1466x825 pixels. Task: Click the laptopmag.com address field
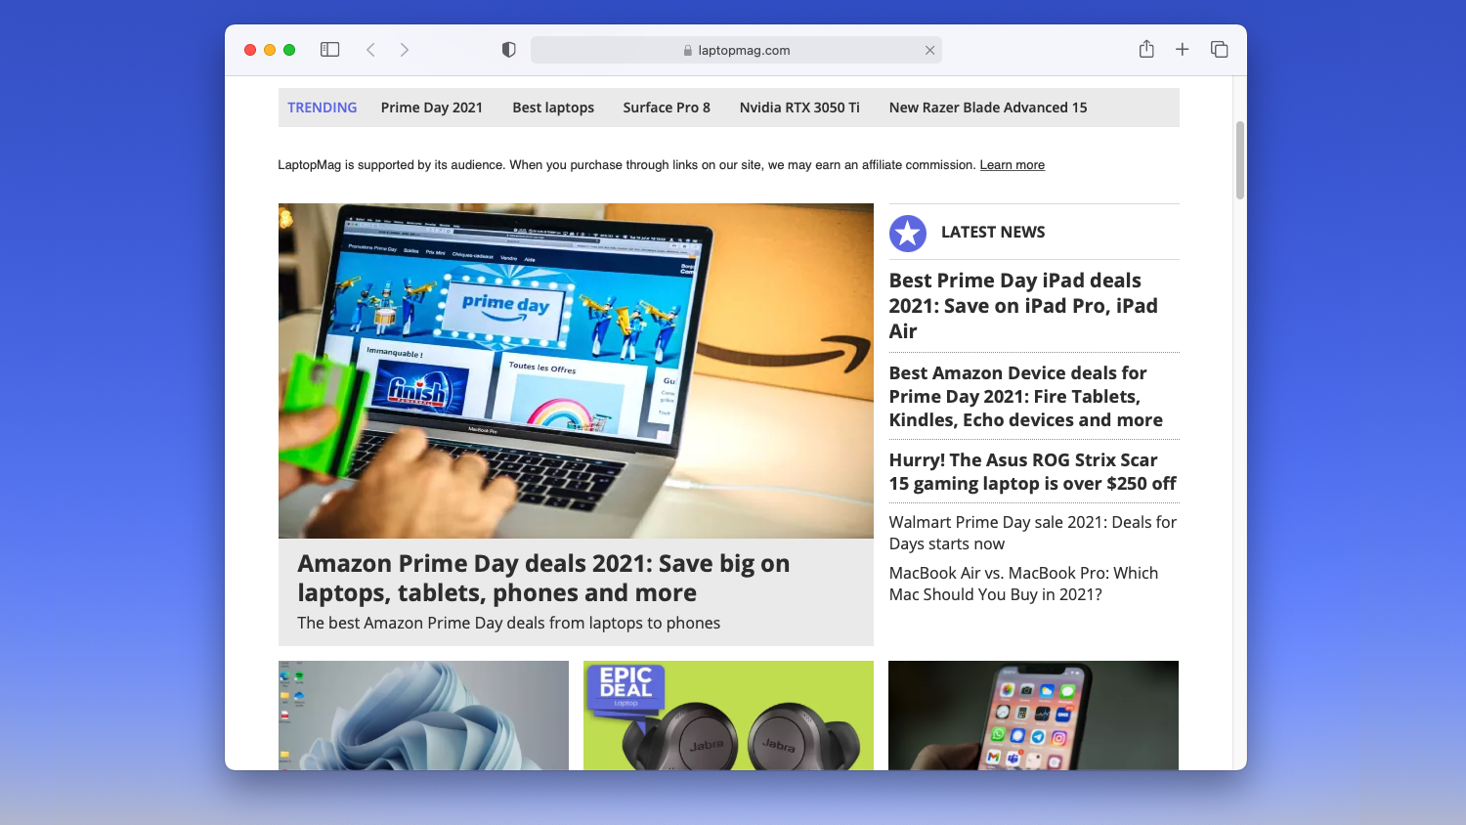(736, 50)
